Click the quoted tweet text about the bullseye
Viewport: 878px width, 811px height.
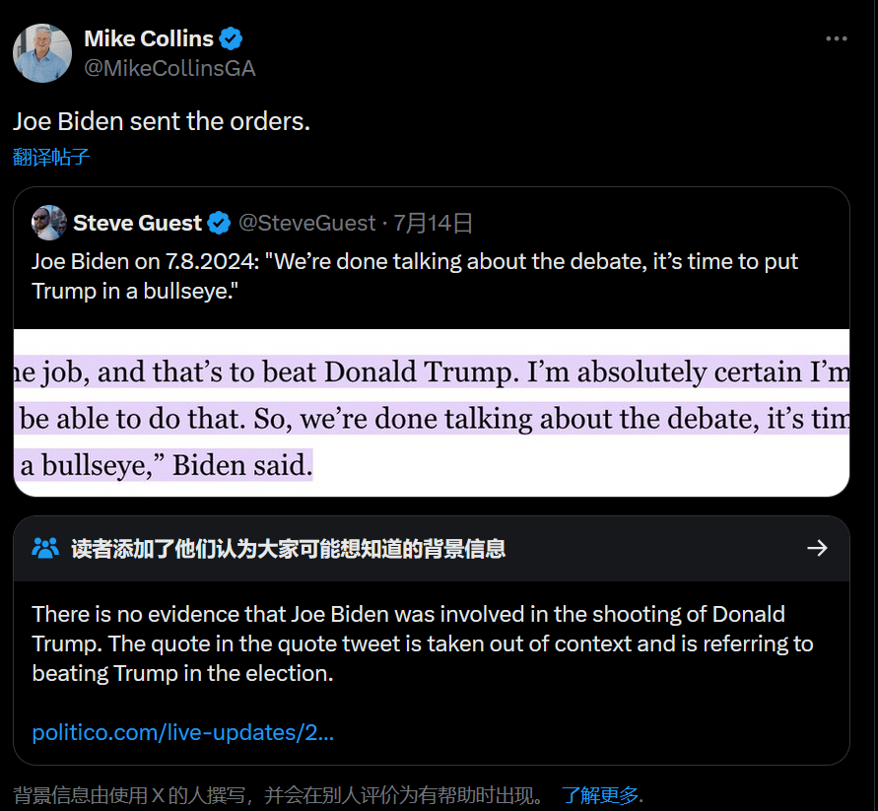click(414, 276)
